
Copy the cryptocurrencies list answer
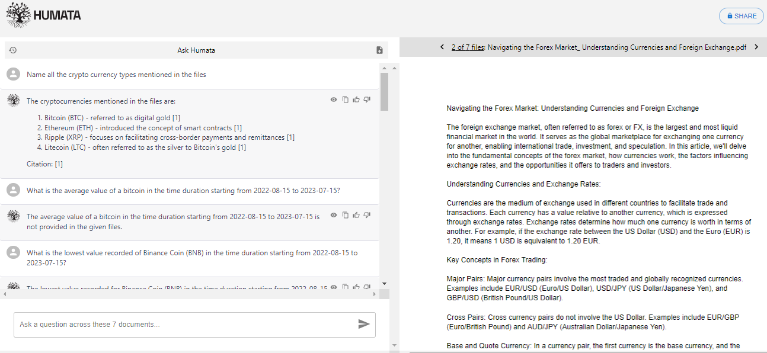[x=345, y=100]
